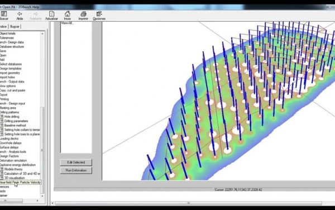Select the Save topic
The height and width of the screenshot is (210, 335).
3,51
